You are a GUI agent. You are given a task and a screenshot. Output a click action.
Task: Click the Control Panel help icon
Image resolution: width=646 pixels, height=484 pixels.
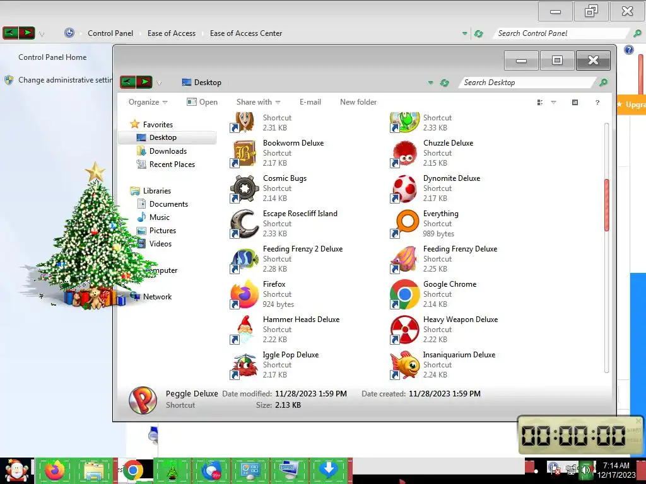pyautogui.click(x=629, y=50)
